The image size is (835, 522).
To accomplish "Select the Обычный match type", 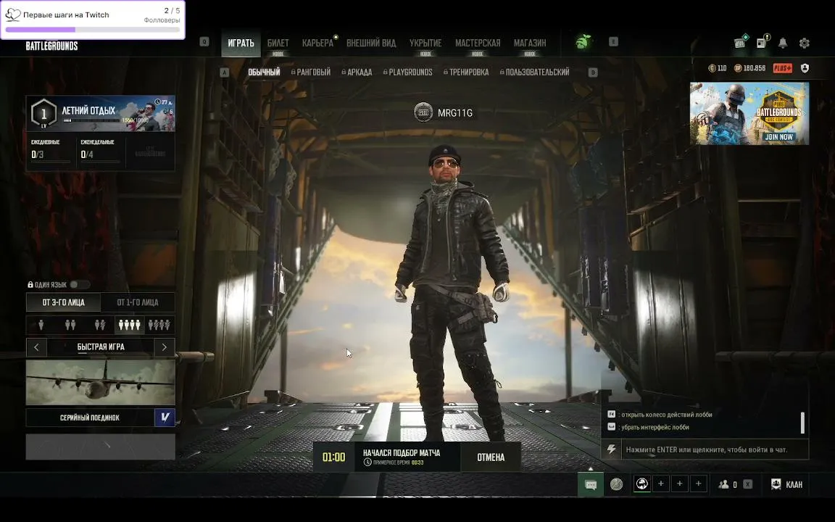I will pyautogui.click(x=264, y=72).
